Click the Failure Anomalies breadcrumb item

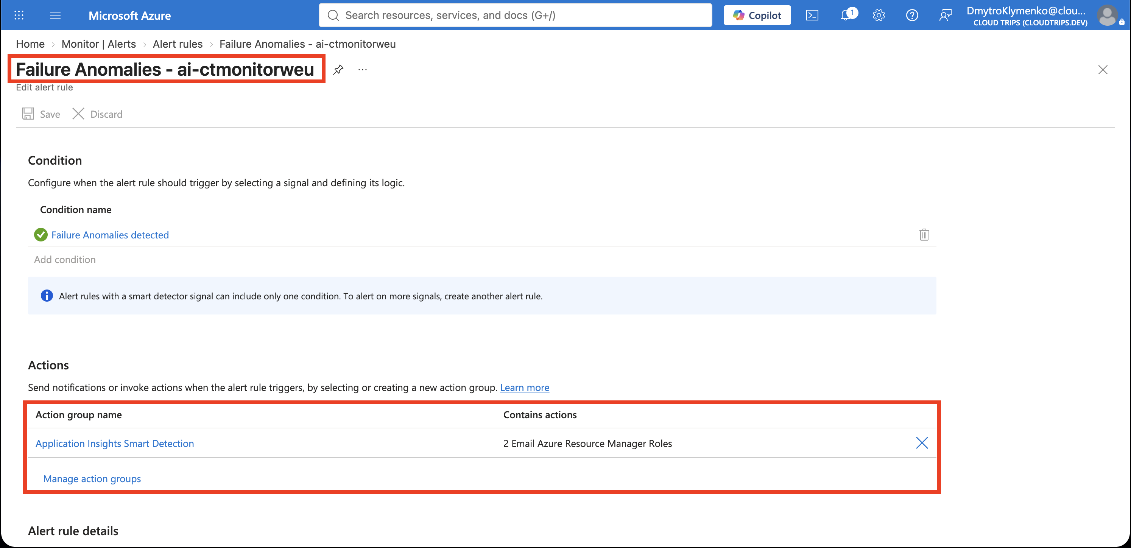point(307,44)
